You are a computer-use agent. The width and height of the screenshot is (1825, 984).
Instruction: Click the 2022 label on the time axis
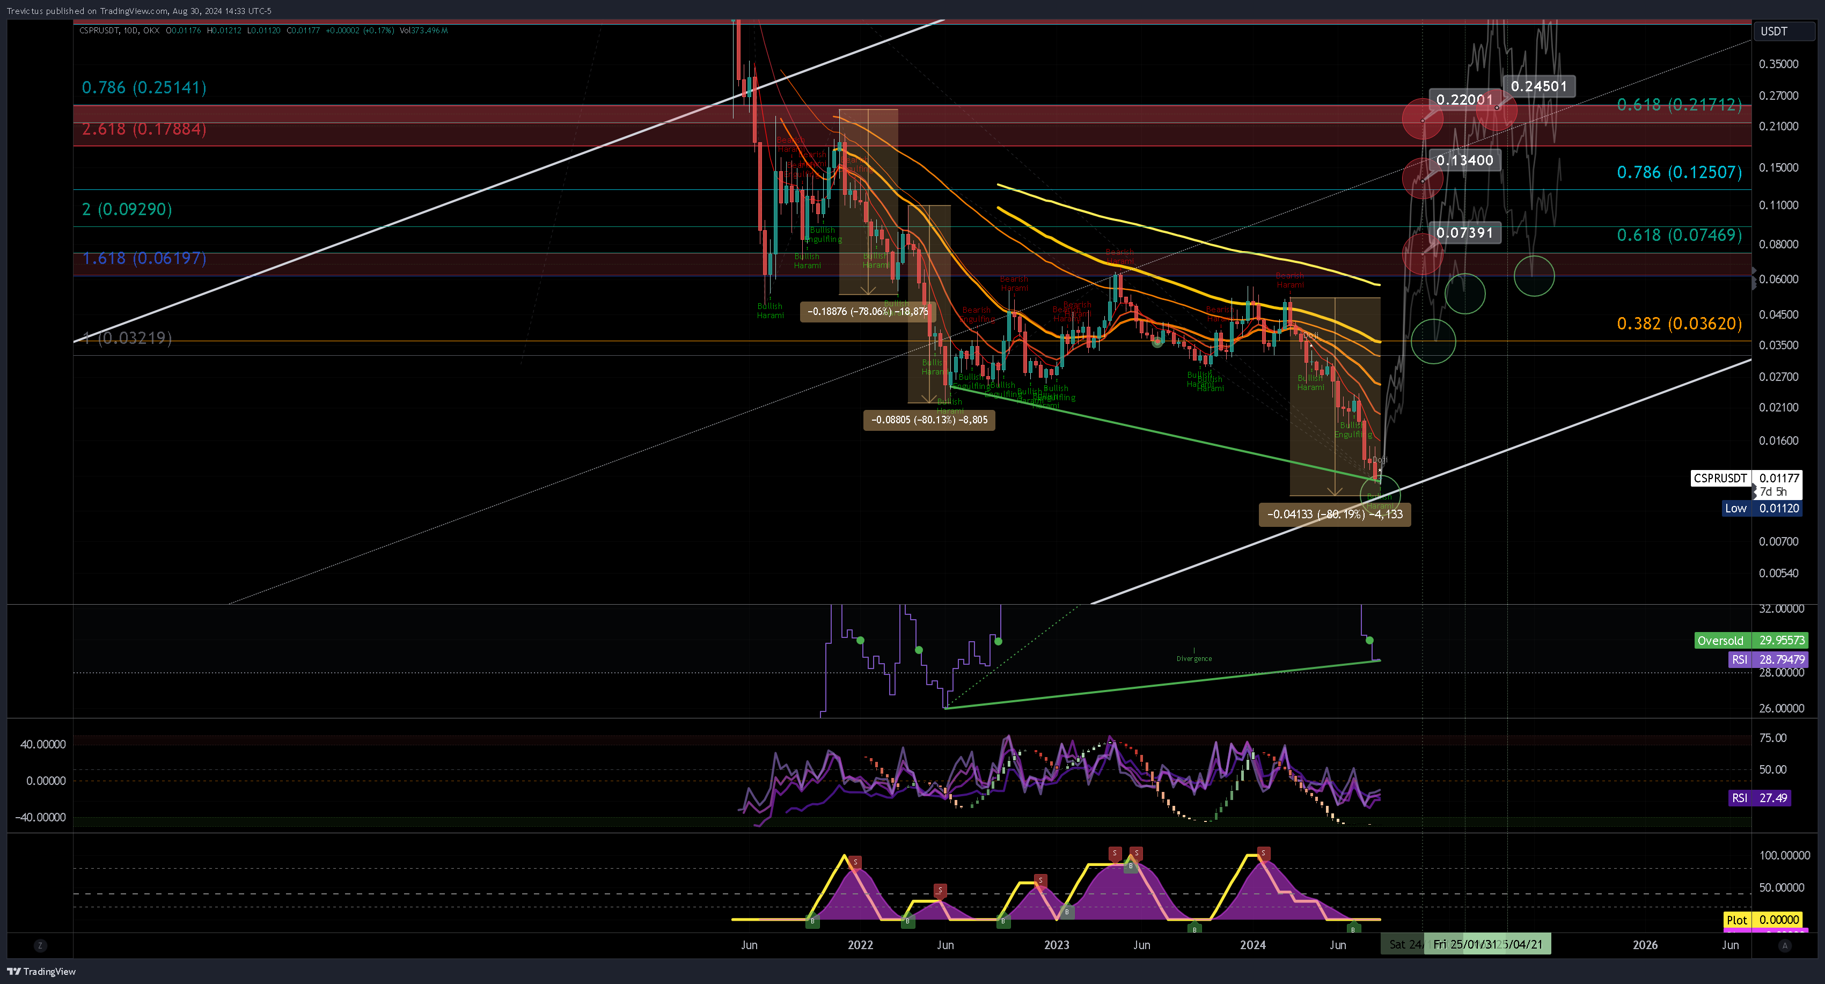click(860, 945)
